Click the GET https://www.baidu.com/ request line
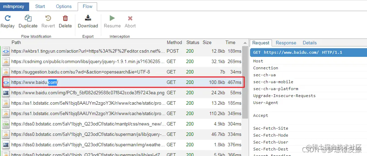 (x=308, y=52)
